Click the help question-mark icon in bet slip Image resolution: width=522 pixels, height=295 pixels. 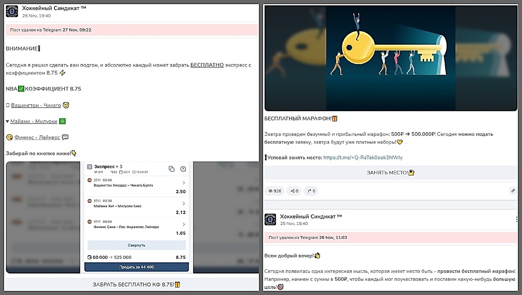pyautogui.click(x=183, y=169)
